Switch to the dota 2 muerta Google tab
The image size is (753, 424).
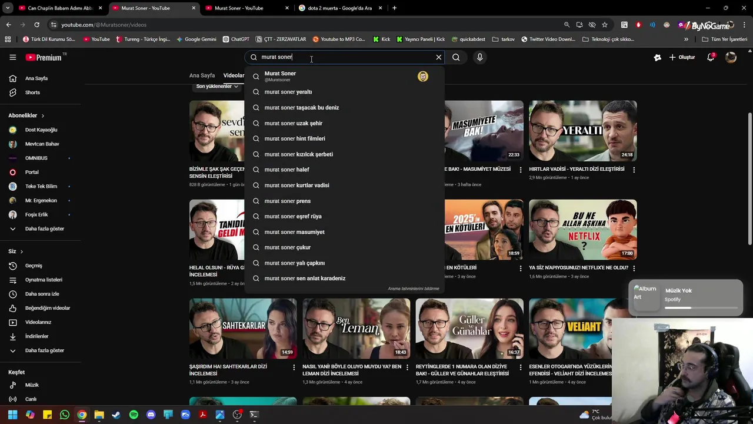click(340, 8)
